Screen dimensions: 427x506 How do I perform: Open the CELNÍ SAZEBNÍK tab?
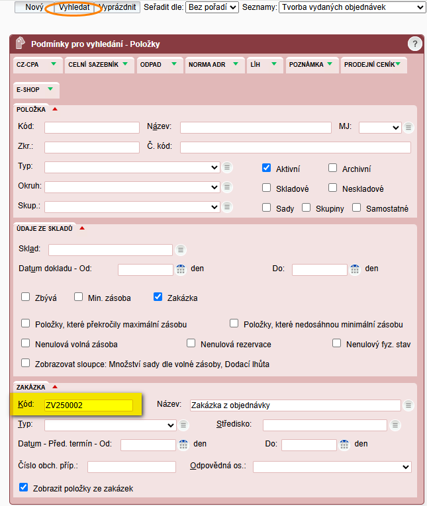[99, 65]
